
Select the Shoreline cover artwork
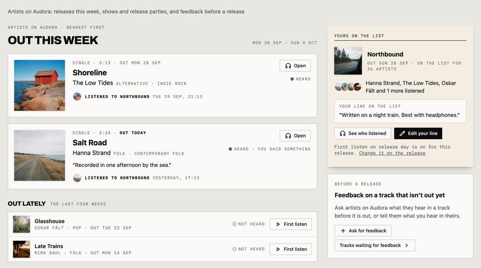(39, 85)
